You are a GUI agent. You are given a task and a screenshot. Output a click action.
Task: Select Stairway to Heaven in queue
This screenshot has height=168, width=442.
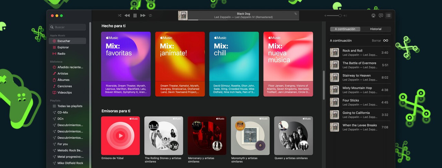pyautogui.click(x=360, y=77)
